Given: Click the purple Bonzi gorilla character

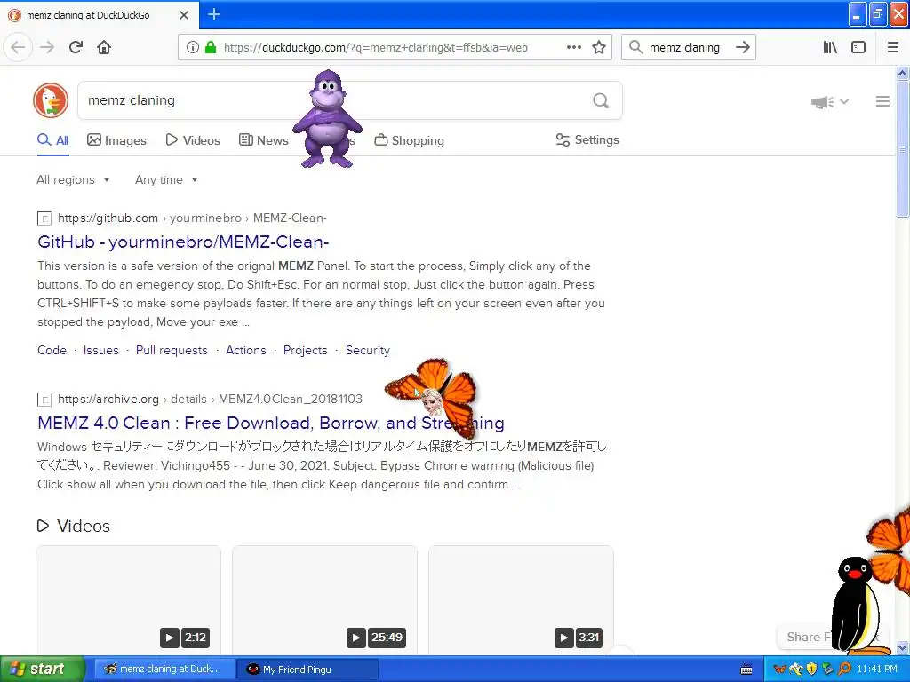Looking at the screenshot, I should (x=328, y=119).
